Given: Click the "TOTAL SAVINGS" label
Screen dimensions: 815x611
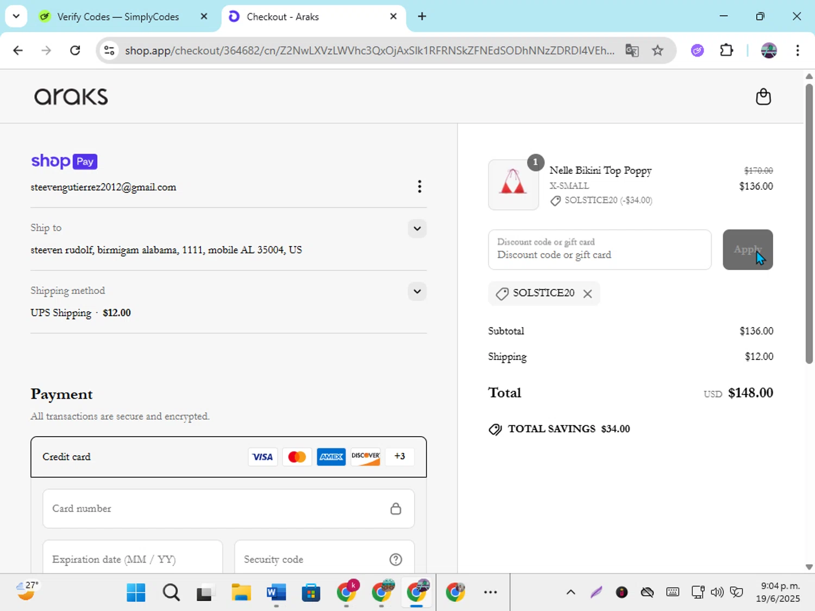Looking at the screenshot, I should tap(551, 429).
